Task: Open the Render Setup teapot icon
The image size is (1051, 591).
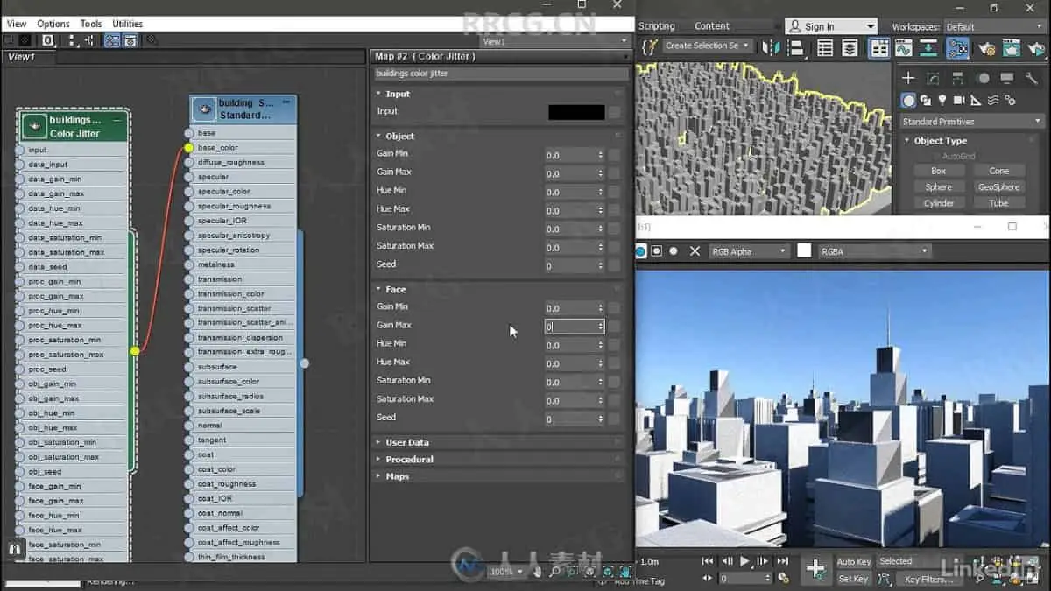Action: tap(987, 48)
